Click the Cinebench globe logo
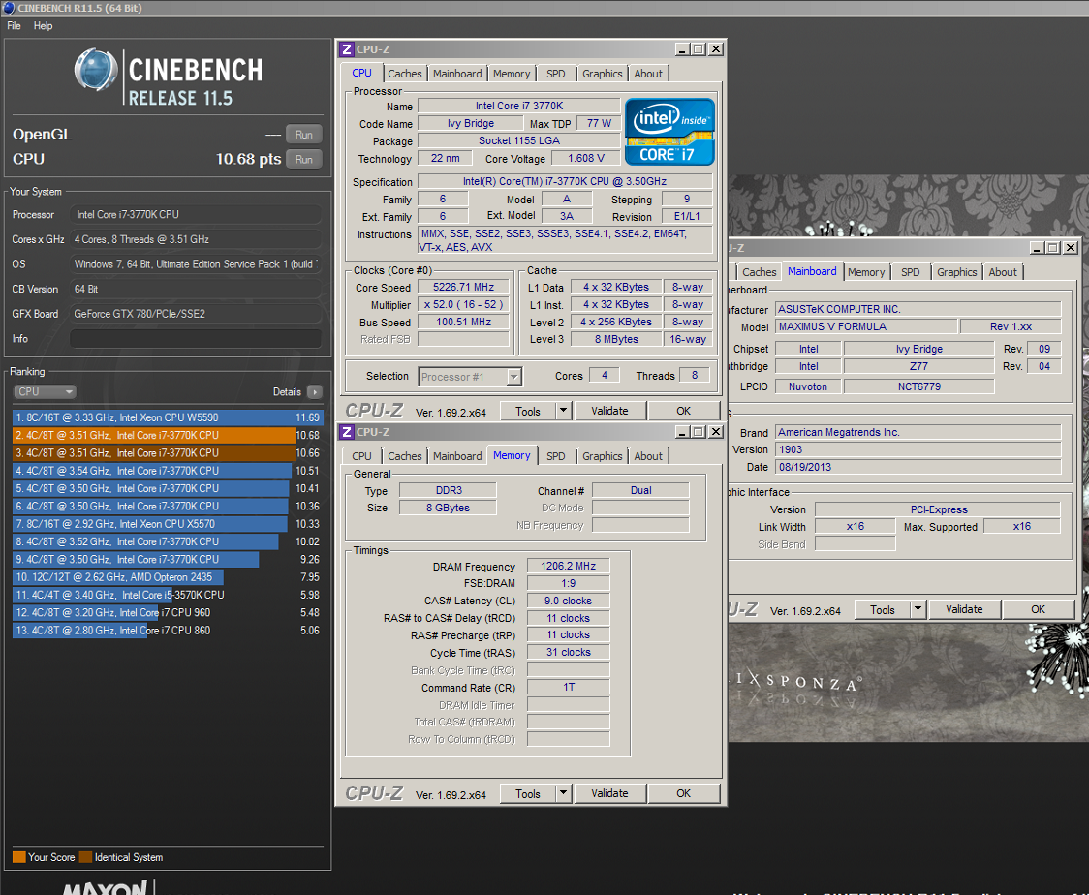 click(96, 70)
